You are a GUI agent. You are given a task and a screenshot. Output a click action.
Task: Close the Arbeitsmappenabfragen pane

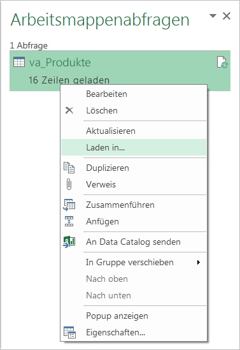227,16
